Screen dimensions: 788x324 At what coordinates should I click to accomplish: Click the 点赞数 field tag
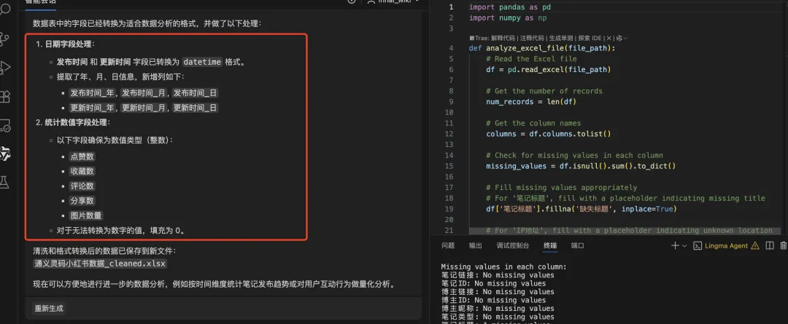pos(82,157)
